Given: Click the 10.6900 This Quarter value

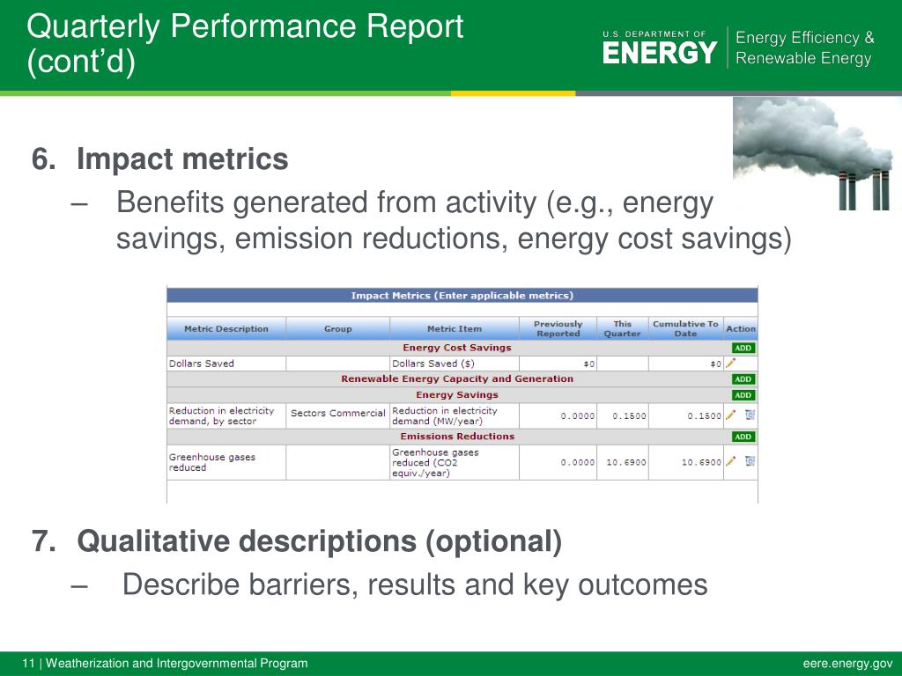Looking at the screenshot, I should point(626,462).
